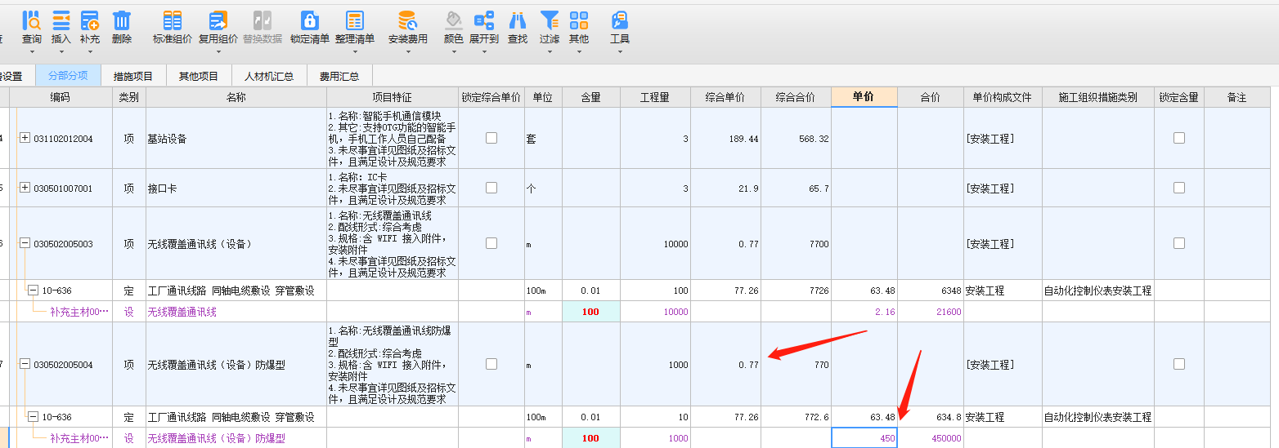
Task: Switch to the 费用汇总 tab
Action: (339, 76)
